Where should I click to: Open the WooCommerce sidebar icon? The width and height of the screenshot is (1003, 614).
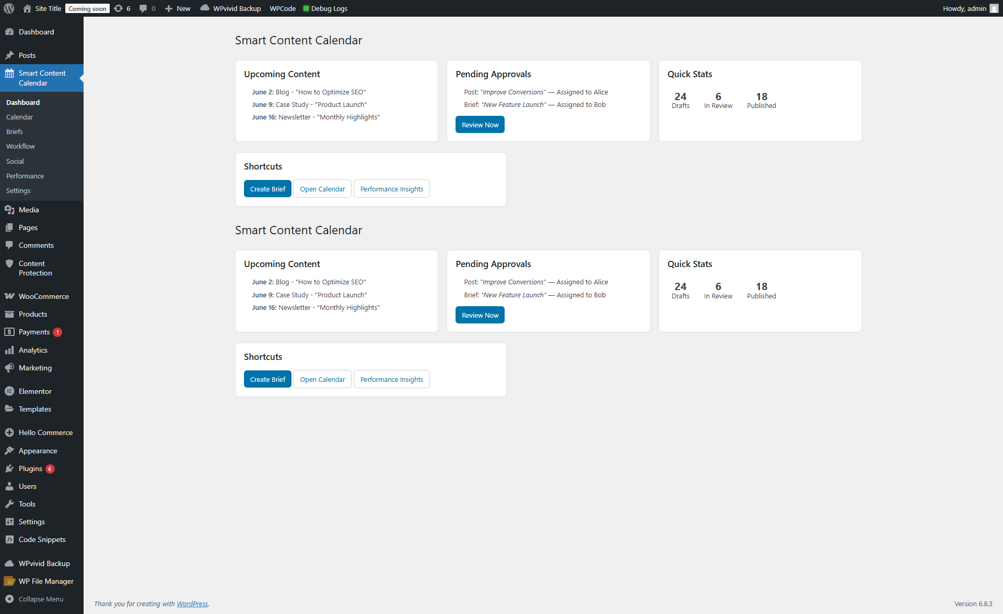(9, 296)
